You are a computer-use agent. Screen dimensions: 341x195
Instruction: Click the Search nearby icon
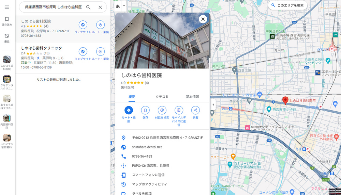pyautogui.click(x=162, y=110)
